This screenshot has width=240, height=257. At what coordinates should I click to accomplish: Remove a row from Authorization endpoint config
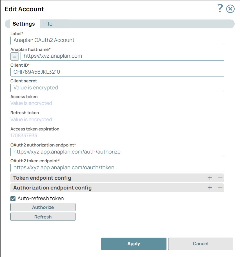pyautogui.click(x=220, y=188)
